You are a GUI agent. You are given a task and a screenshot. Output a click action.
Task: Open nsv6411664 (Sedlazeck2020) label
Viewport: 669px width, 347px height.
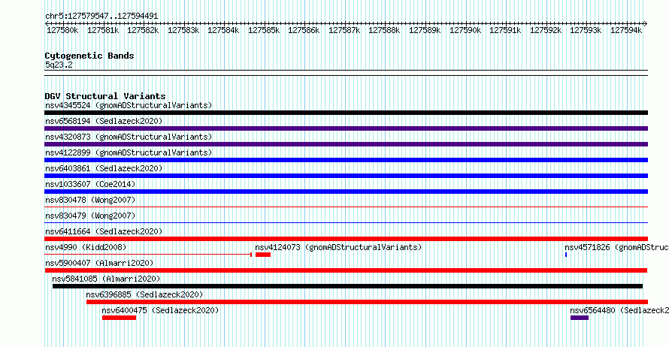click(104, 231)
